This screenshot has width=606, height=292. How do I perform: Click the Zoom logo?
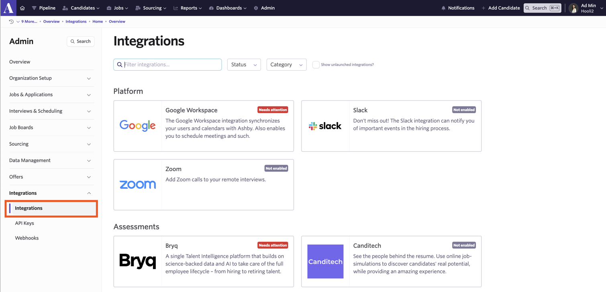[x=138, y=184]
